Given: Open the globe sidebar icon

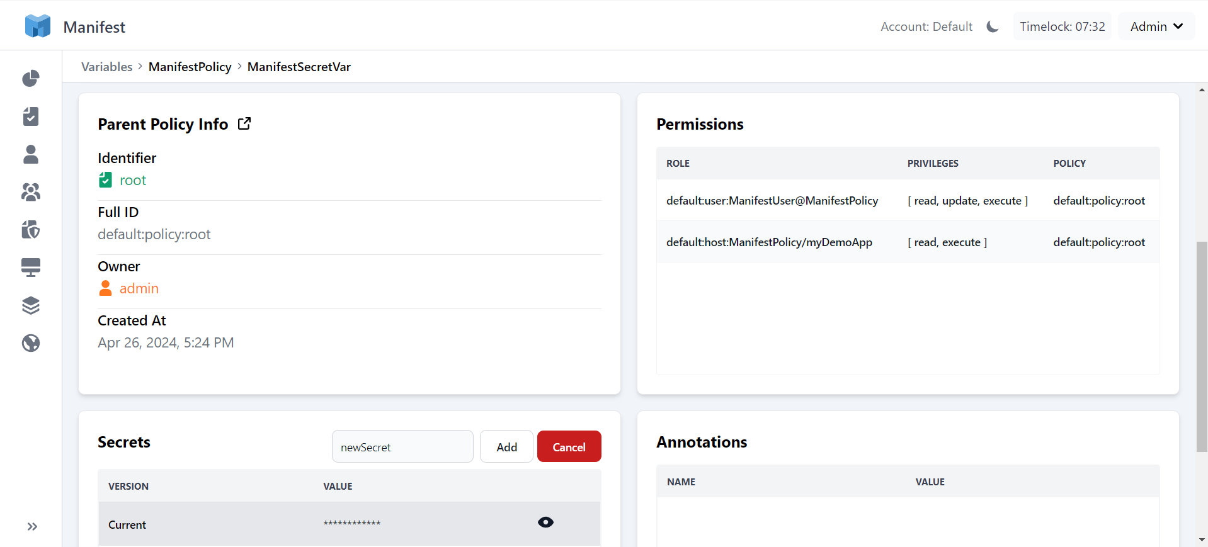Looking at the screenshot, I should [x=31, y=343].
